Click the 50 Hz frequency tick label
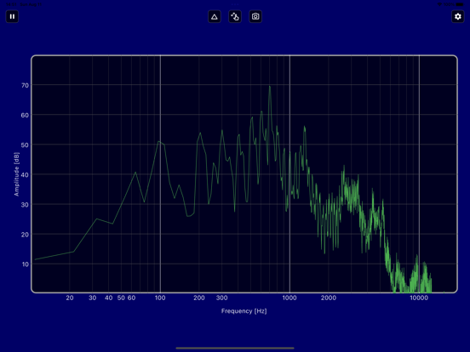 (121, 298)
